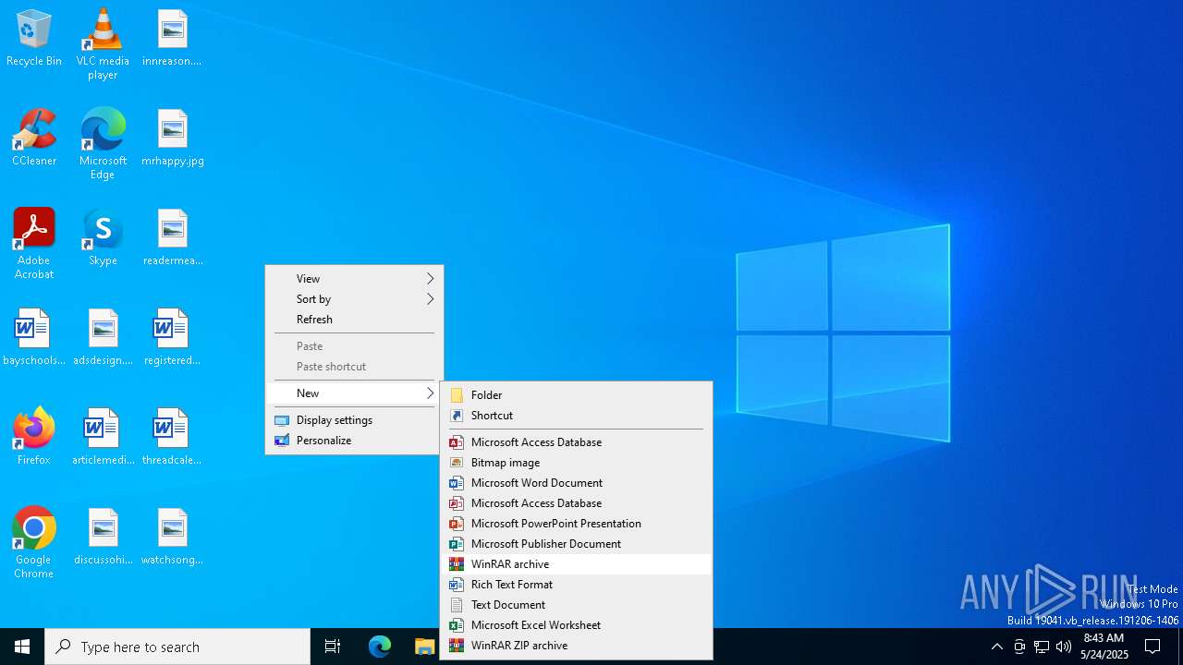Open the Action Center notifications icon
The image size is (1183, 665).
pyautogui.click(x=1153, y=647)
